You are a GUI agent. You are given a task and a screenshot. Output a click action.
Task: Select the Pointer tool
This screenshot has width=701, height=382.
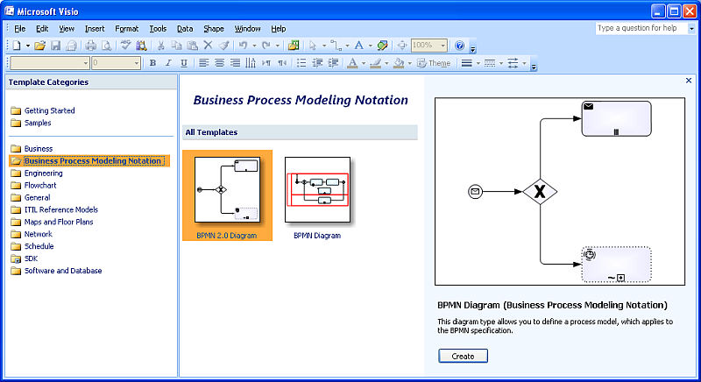click(x=313, y=46)
